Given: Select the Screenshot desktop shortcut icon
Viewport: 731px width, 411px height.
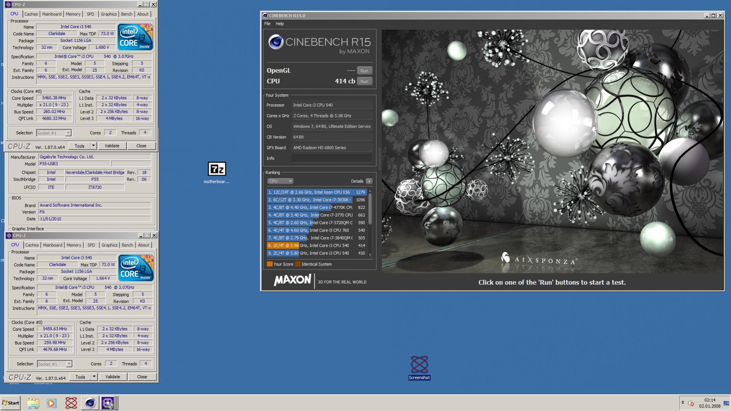Looking at the screenshot, I should pos(419,367).
